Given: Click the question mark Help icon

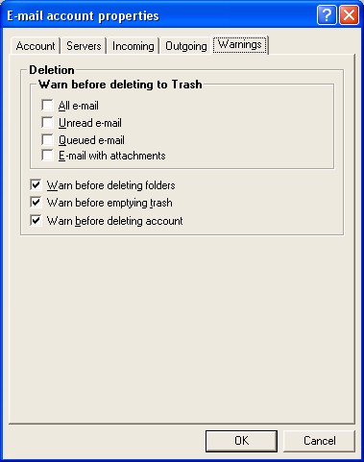Looking at the screenshot, I should [327, 15].
